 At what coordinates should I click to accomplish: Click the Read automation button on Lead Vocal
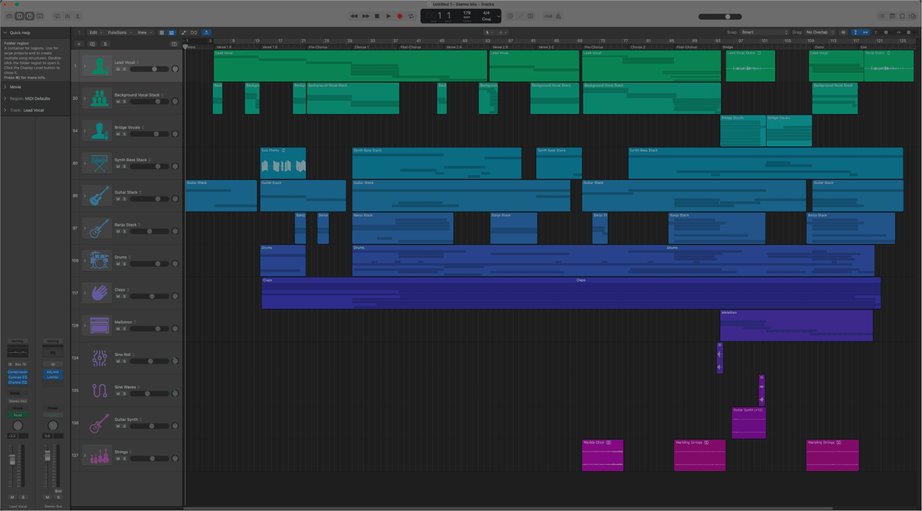pos(18,415)
